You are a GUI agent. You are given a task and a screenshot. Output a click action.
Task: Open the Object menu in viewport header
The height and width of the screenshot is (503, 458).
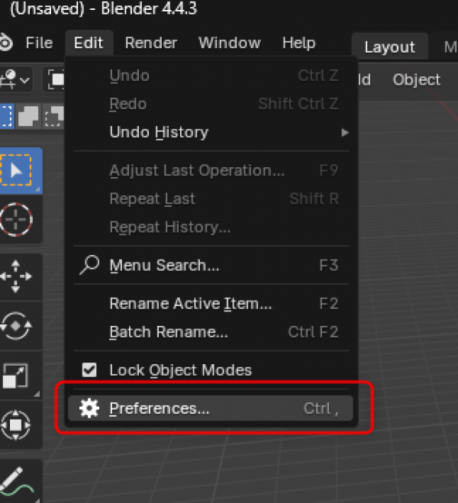coord(416,79)
